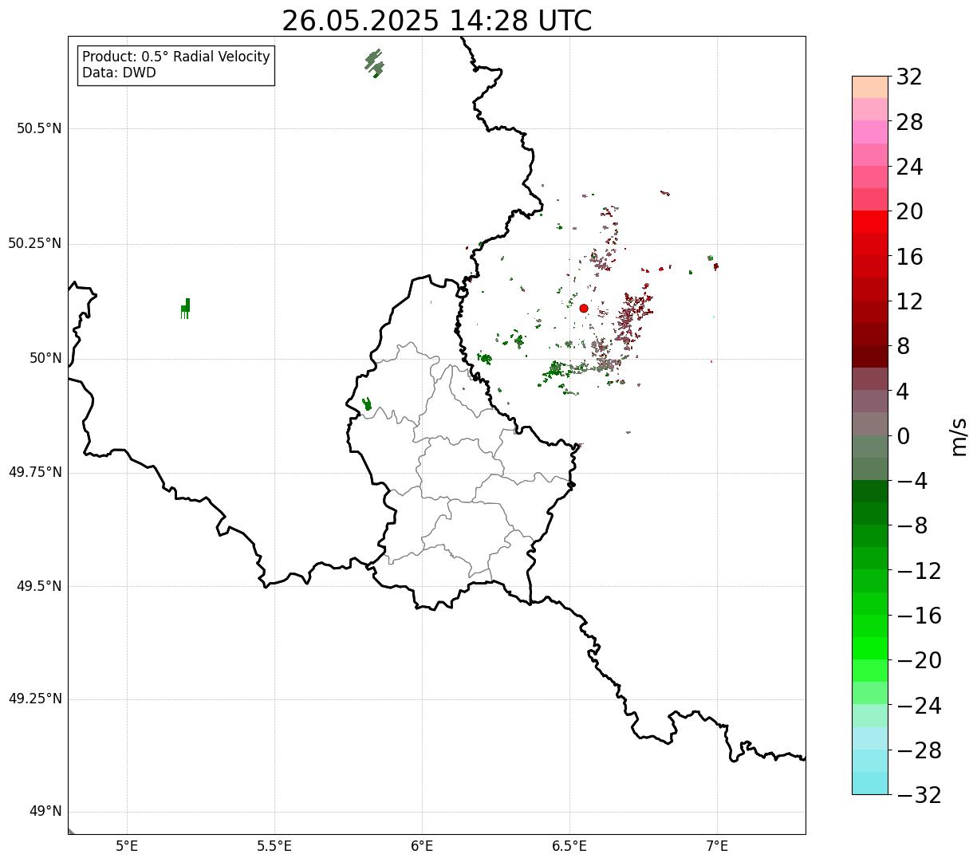Click the grey-green echo at top near 5.8°E
Screen dimensions: 977x862
point(374,63)
